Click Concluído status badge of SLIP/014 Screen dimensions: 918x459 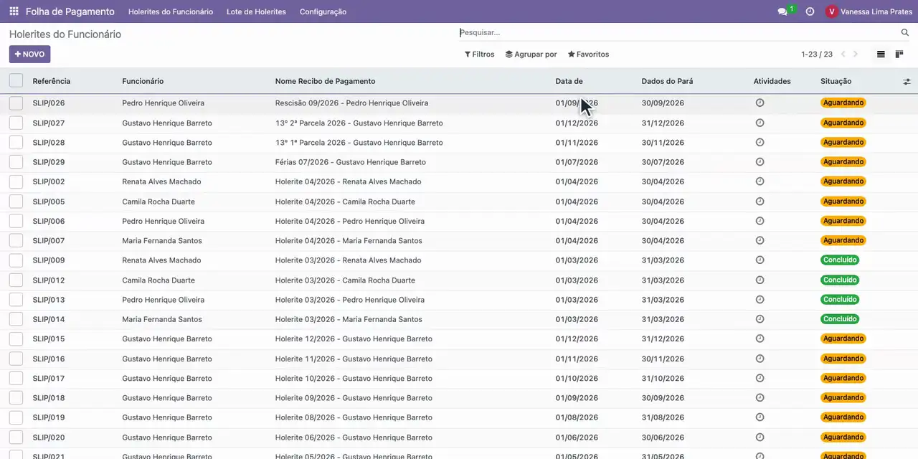[840, 318]
